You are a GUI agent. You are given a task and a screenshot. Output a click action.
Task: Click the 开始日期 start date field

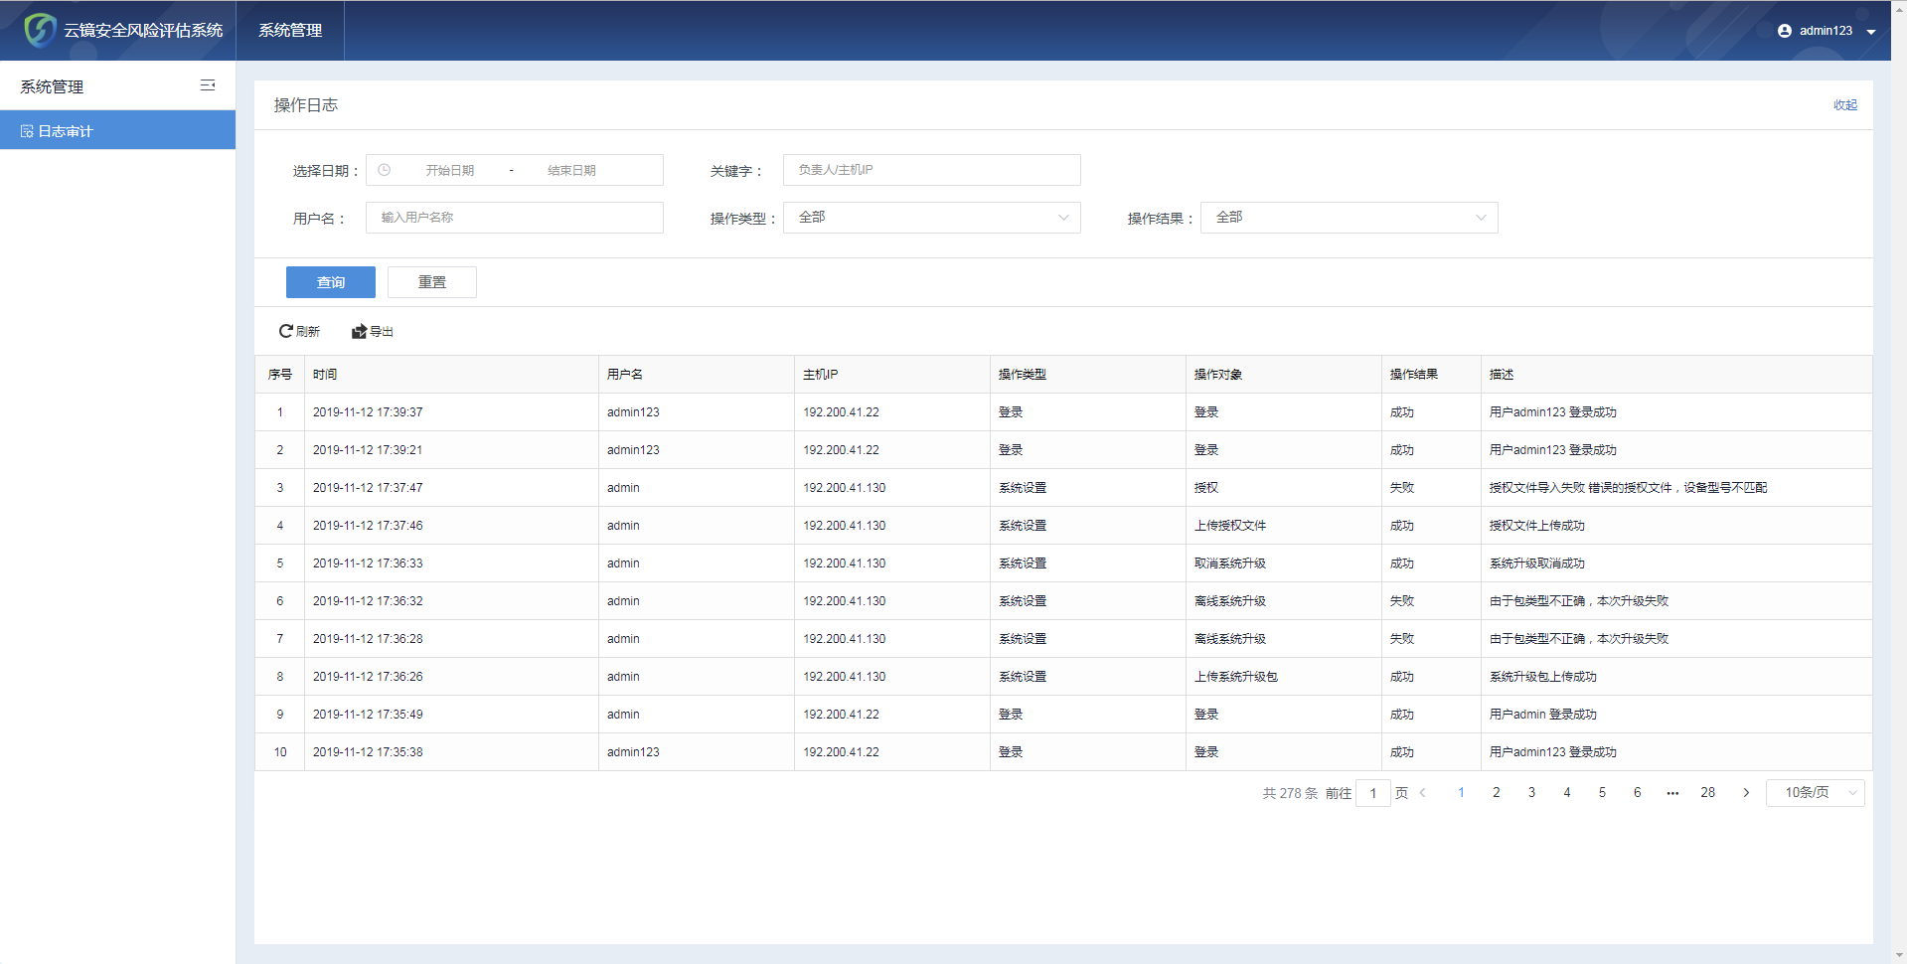pos(450,170)
